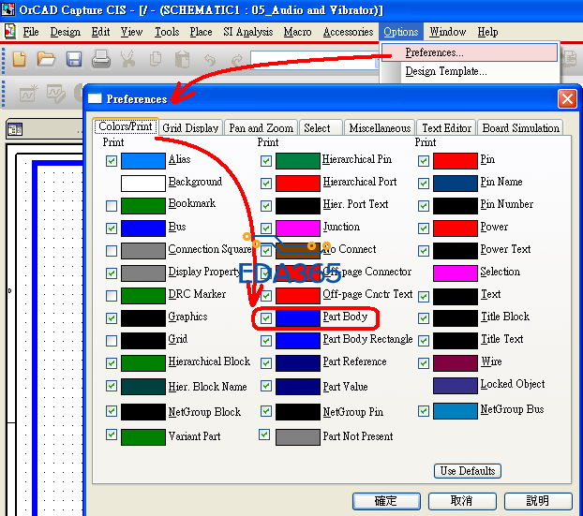Enable the Grid print checkbox
583x516 pixels.
112,341
